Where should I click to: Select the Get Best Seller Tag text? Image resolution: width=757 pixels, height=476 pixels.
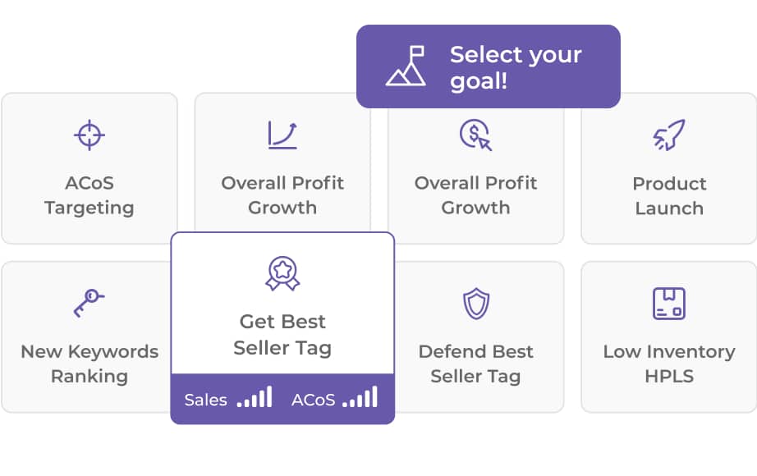coord(282,334)
